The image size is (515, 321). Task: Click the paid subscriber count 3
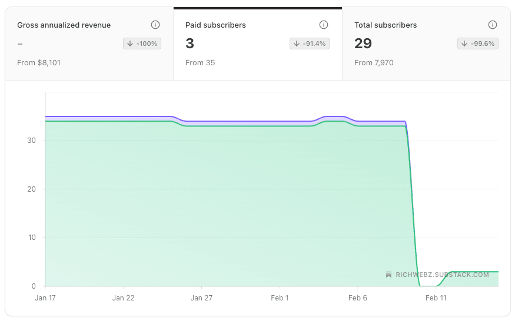click(x=190, y=44)
